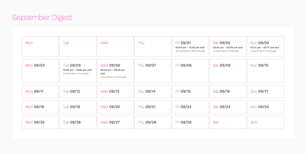The width and height of the screenshot is (306, 154).
Task: Click the undated Thu label in first row
Action: 141,43
